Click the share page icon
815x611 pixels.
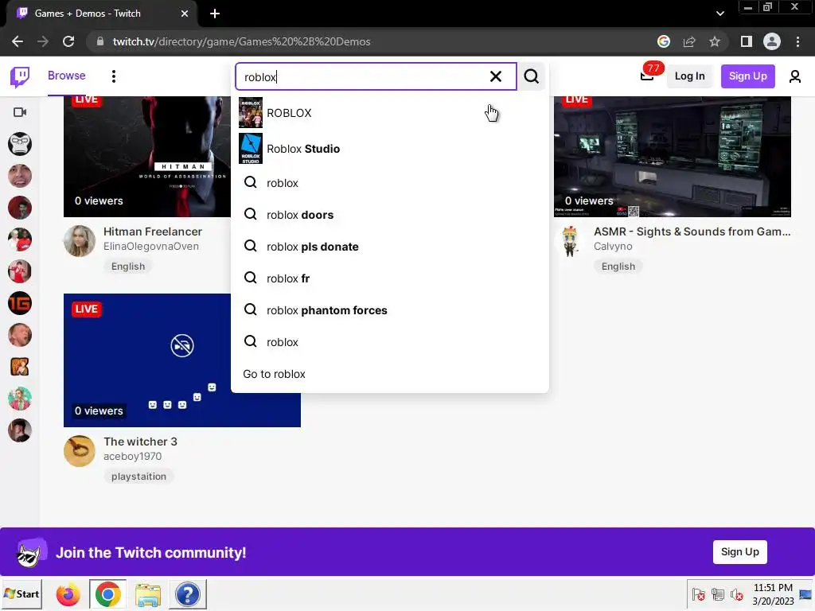click(689, 41)
